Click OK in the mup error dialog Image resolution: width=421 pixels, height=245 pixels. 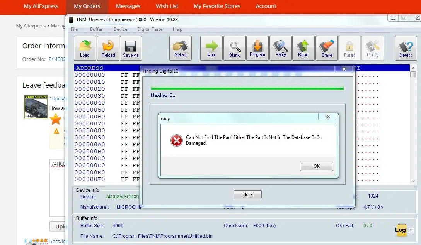click(x=317, y=166)
